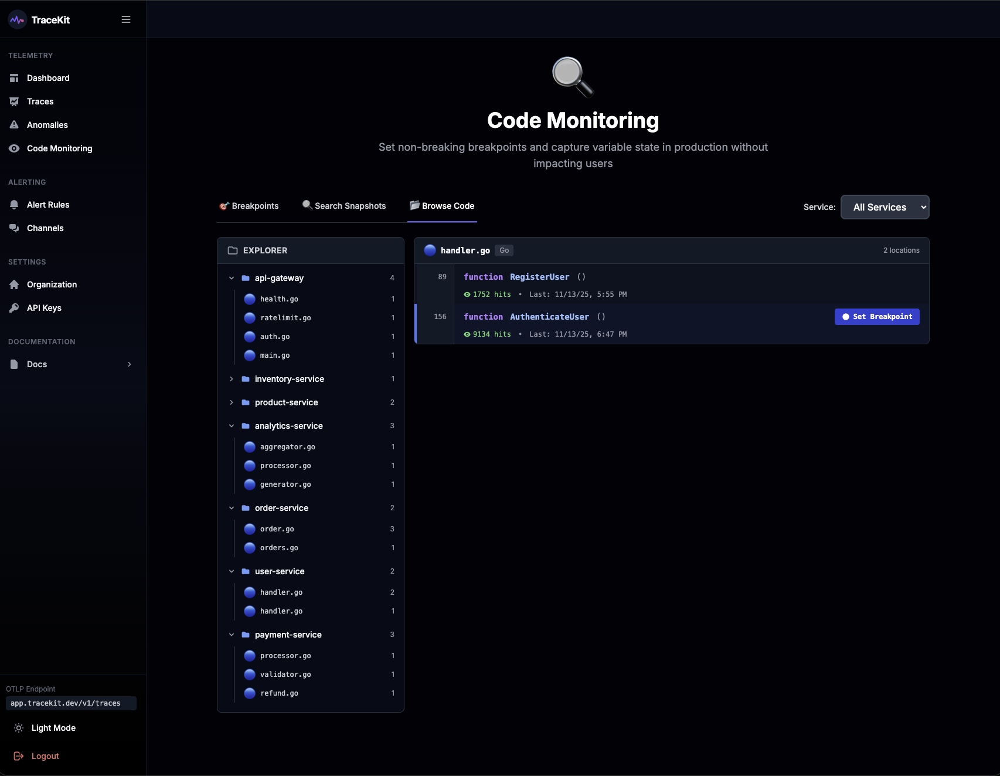Image resolution: width=1000 pixels, height=776 pixels.
Task: Click the hamburger collapse control
Action: point(125,19)
